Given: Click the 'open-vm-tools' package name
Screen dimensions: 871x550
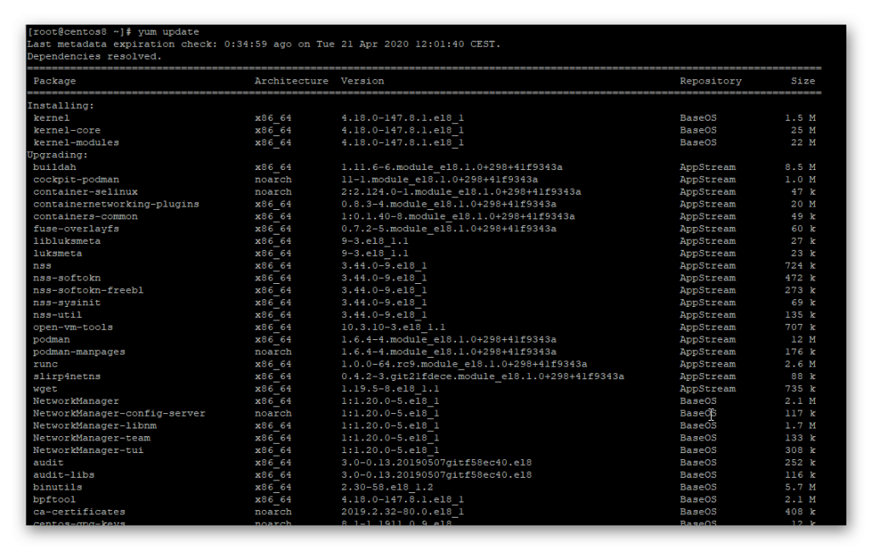Looking at the screenshot, I should click(73, 327).
